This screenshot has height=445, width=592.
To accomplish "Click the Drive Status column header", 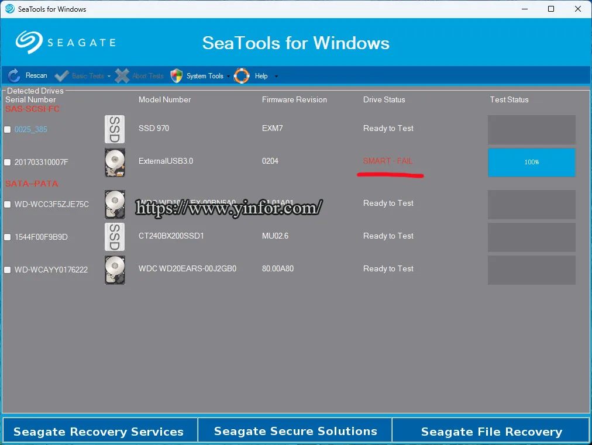I will point(384,99).
